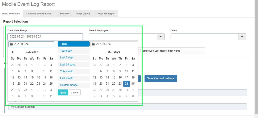Image resolution: width=258 pixels, height=118 pixels.
Task: Click calendar icon in end date field
Action: click(93, 44)
